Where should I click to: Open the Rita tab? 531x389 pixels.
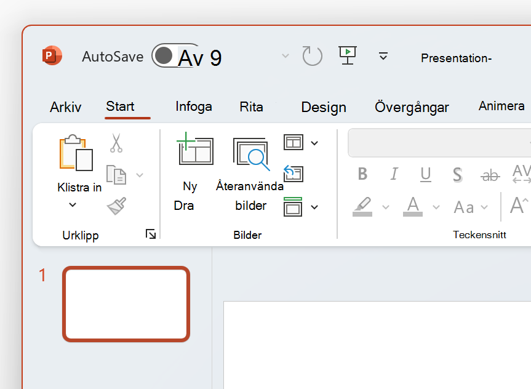pos(251,106)
